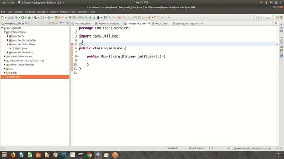Switch to the Myclass.java tab
The image size is (284, 159).
(x=81, y=23)
